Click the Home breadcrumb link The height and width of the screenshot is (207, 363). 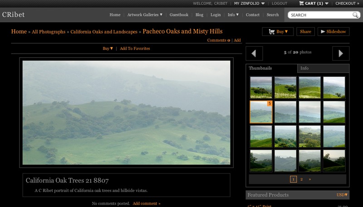[19, 31]
